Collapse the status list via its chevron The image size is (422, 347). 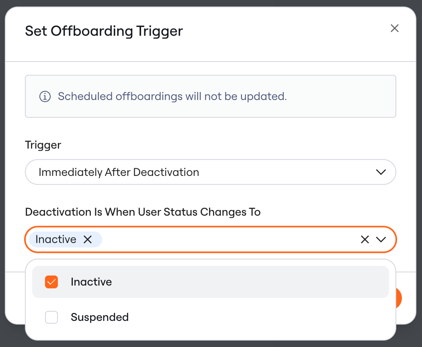[x=381, y=239]
